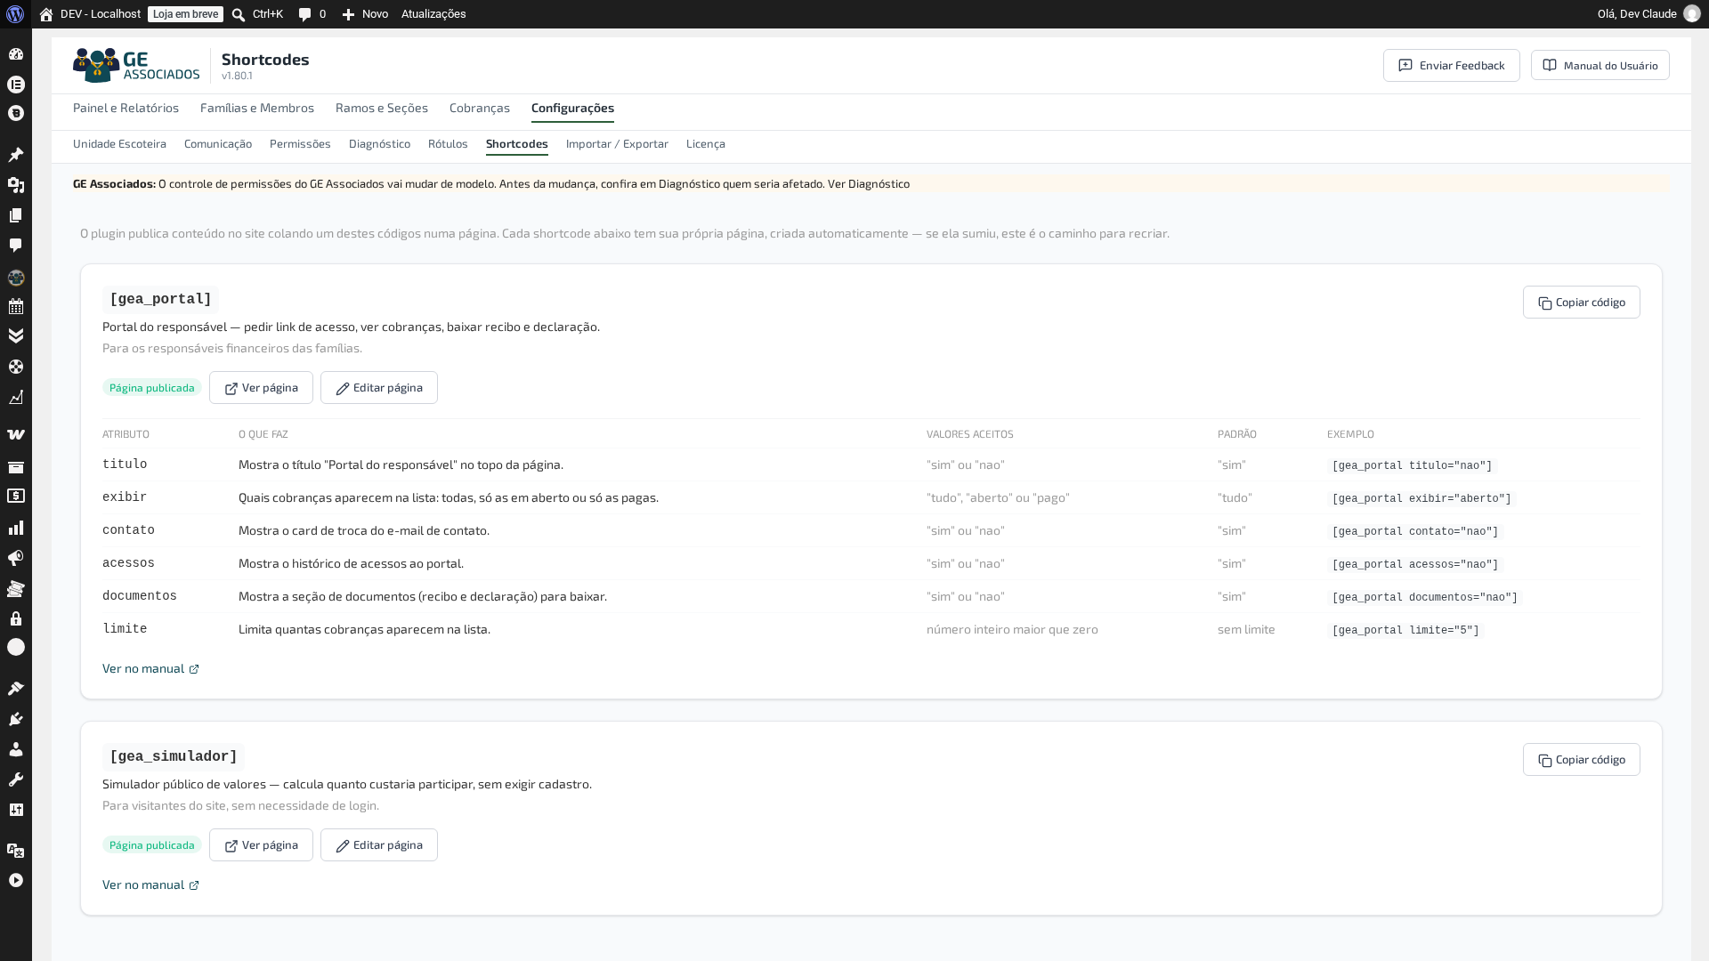Open the Diagnóstico sub-tab
The width and height of the screenshot is (1709, 961).
tap(379, 143)
